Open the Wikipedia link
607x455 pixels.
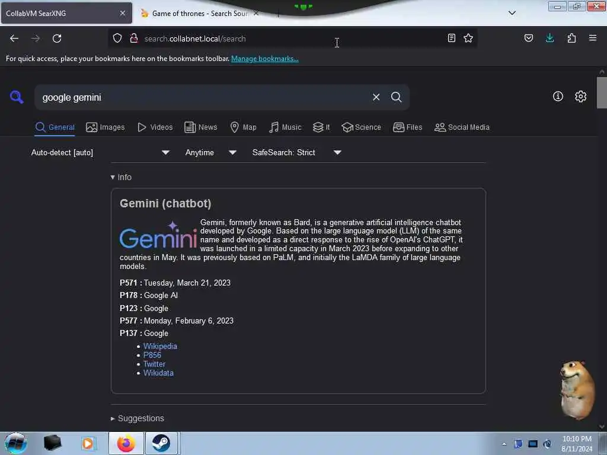point(160,346)
